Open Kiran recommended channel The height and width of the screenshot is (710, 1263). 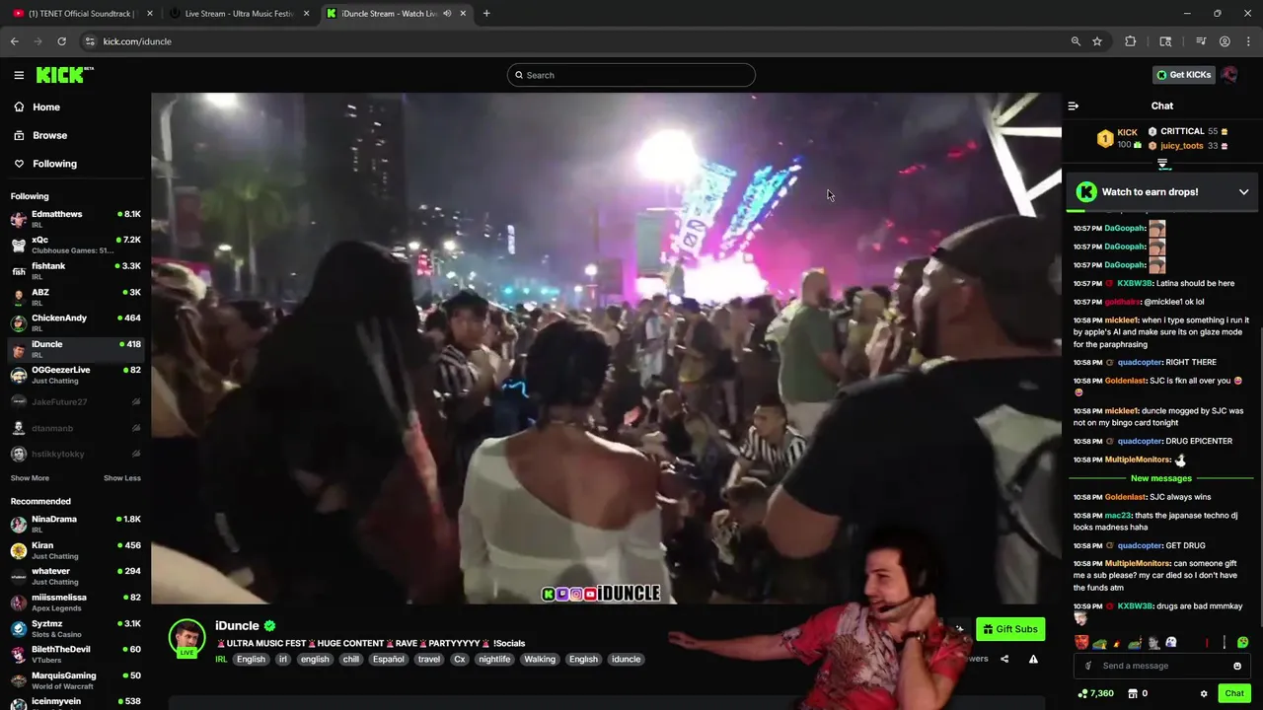coord(75,550)
